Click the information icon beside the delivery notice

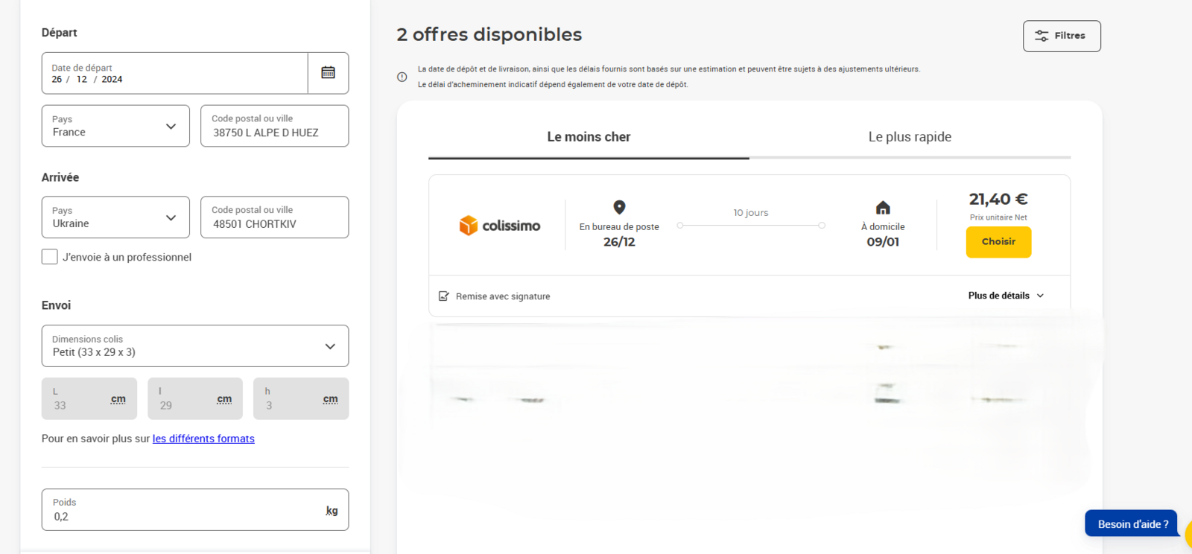[402, 77]
